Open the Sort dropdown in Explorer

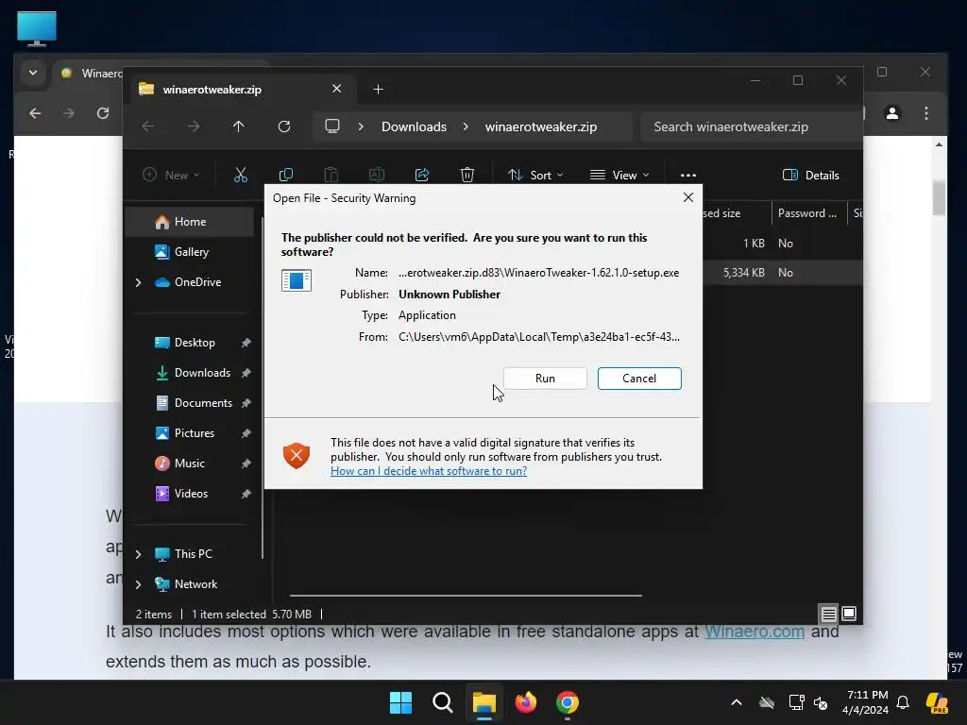[x=535, y=175]
